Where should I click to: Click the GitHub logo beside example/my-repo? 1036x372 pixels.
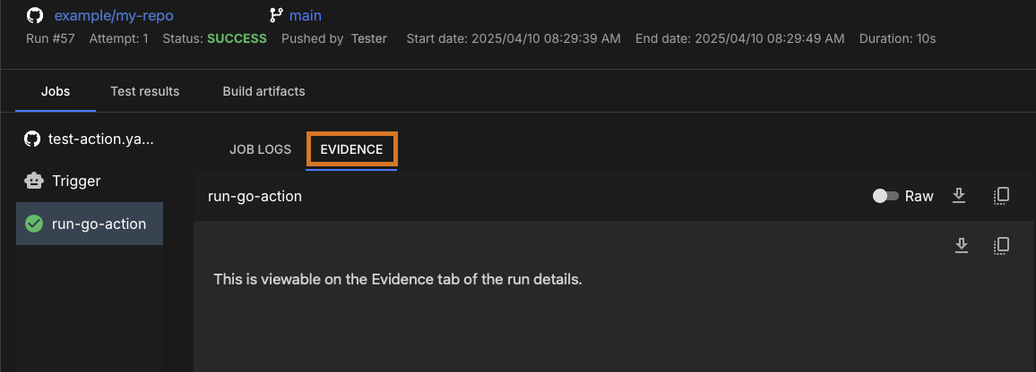[x=35, y=15]
